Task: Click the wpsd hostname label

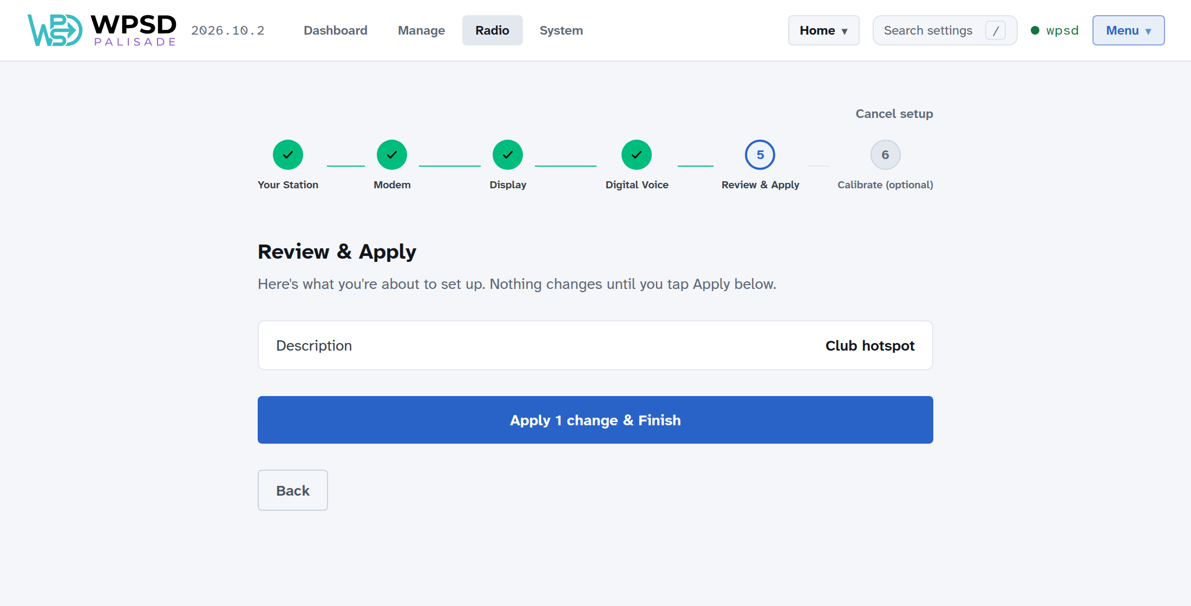Action: click(1062, 30)
